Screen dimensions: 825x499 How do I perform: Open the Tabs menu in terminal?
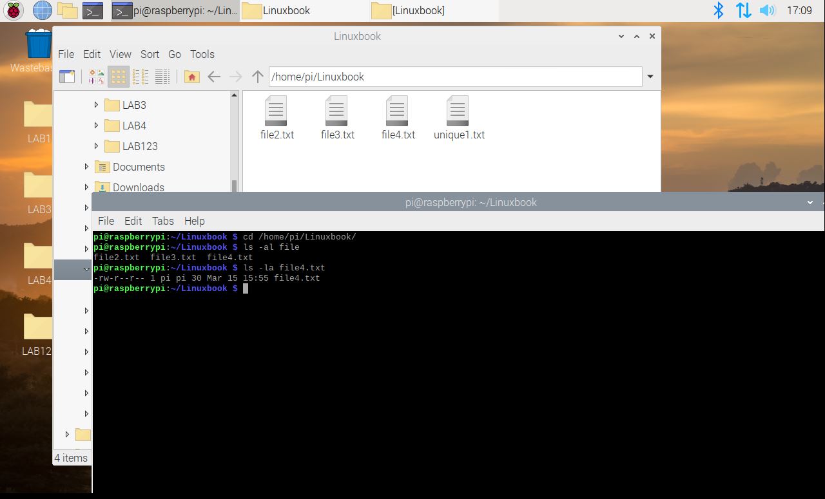pyautogui.click(x=162, y=221)
